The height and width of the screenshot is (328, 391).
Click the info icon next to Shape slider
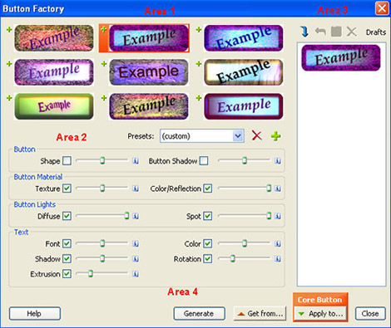pos(136,161)
